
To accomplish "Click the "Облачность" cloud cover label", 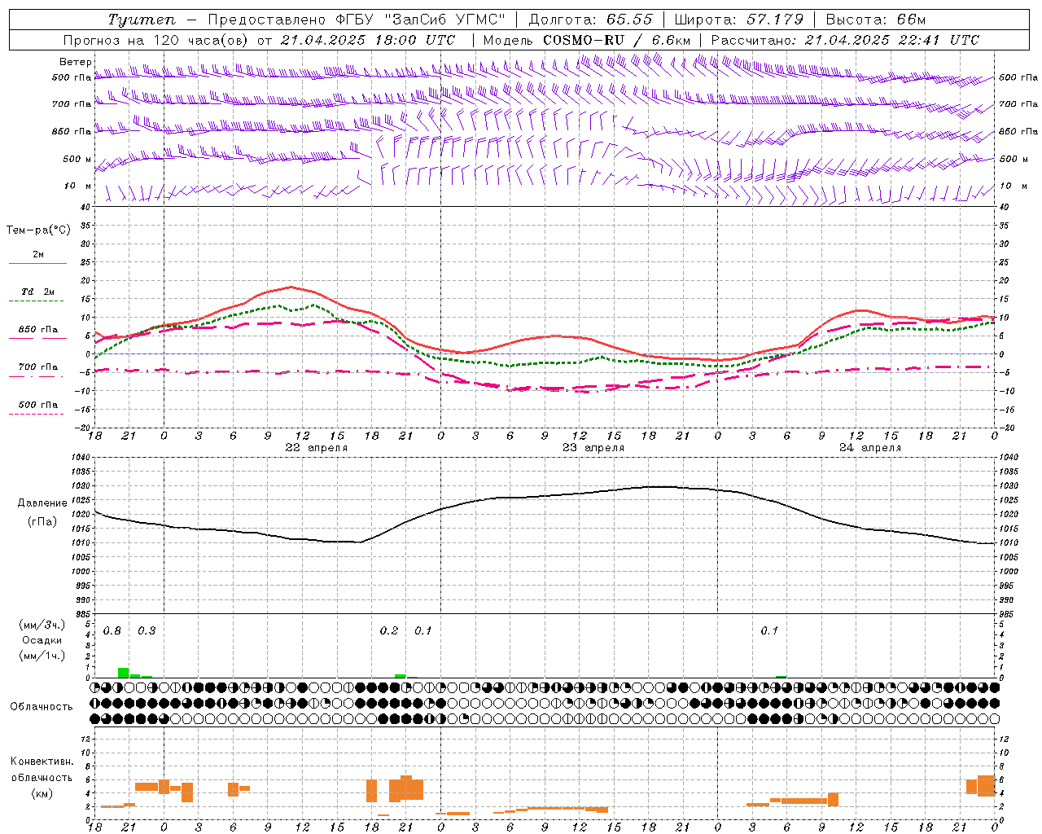I will pos(42,707).
